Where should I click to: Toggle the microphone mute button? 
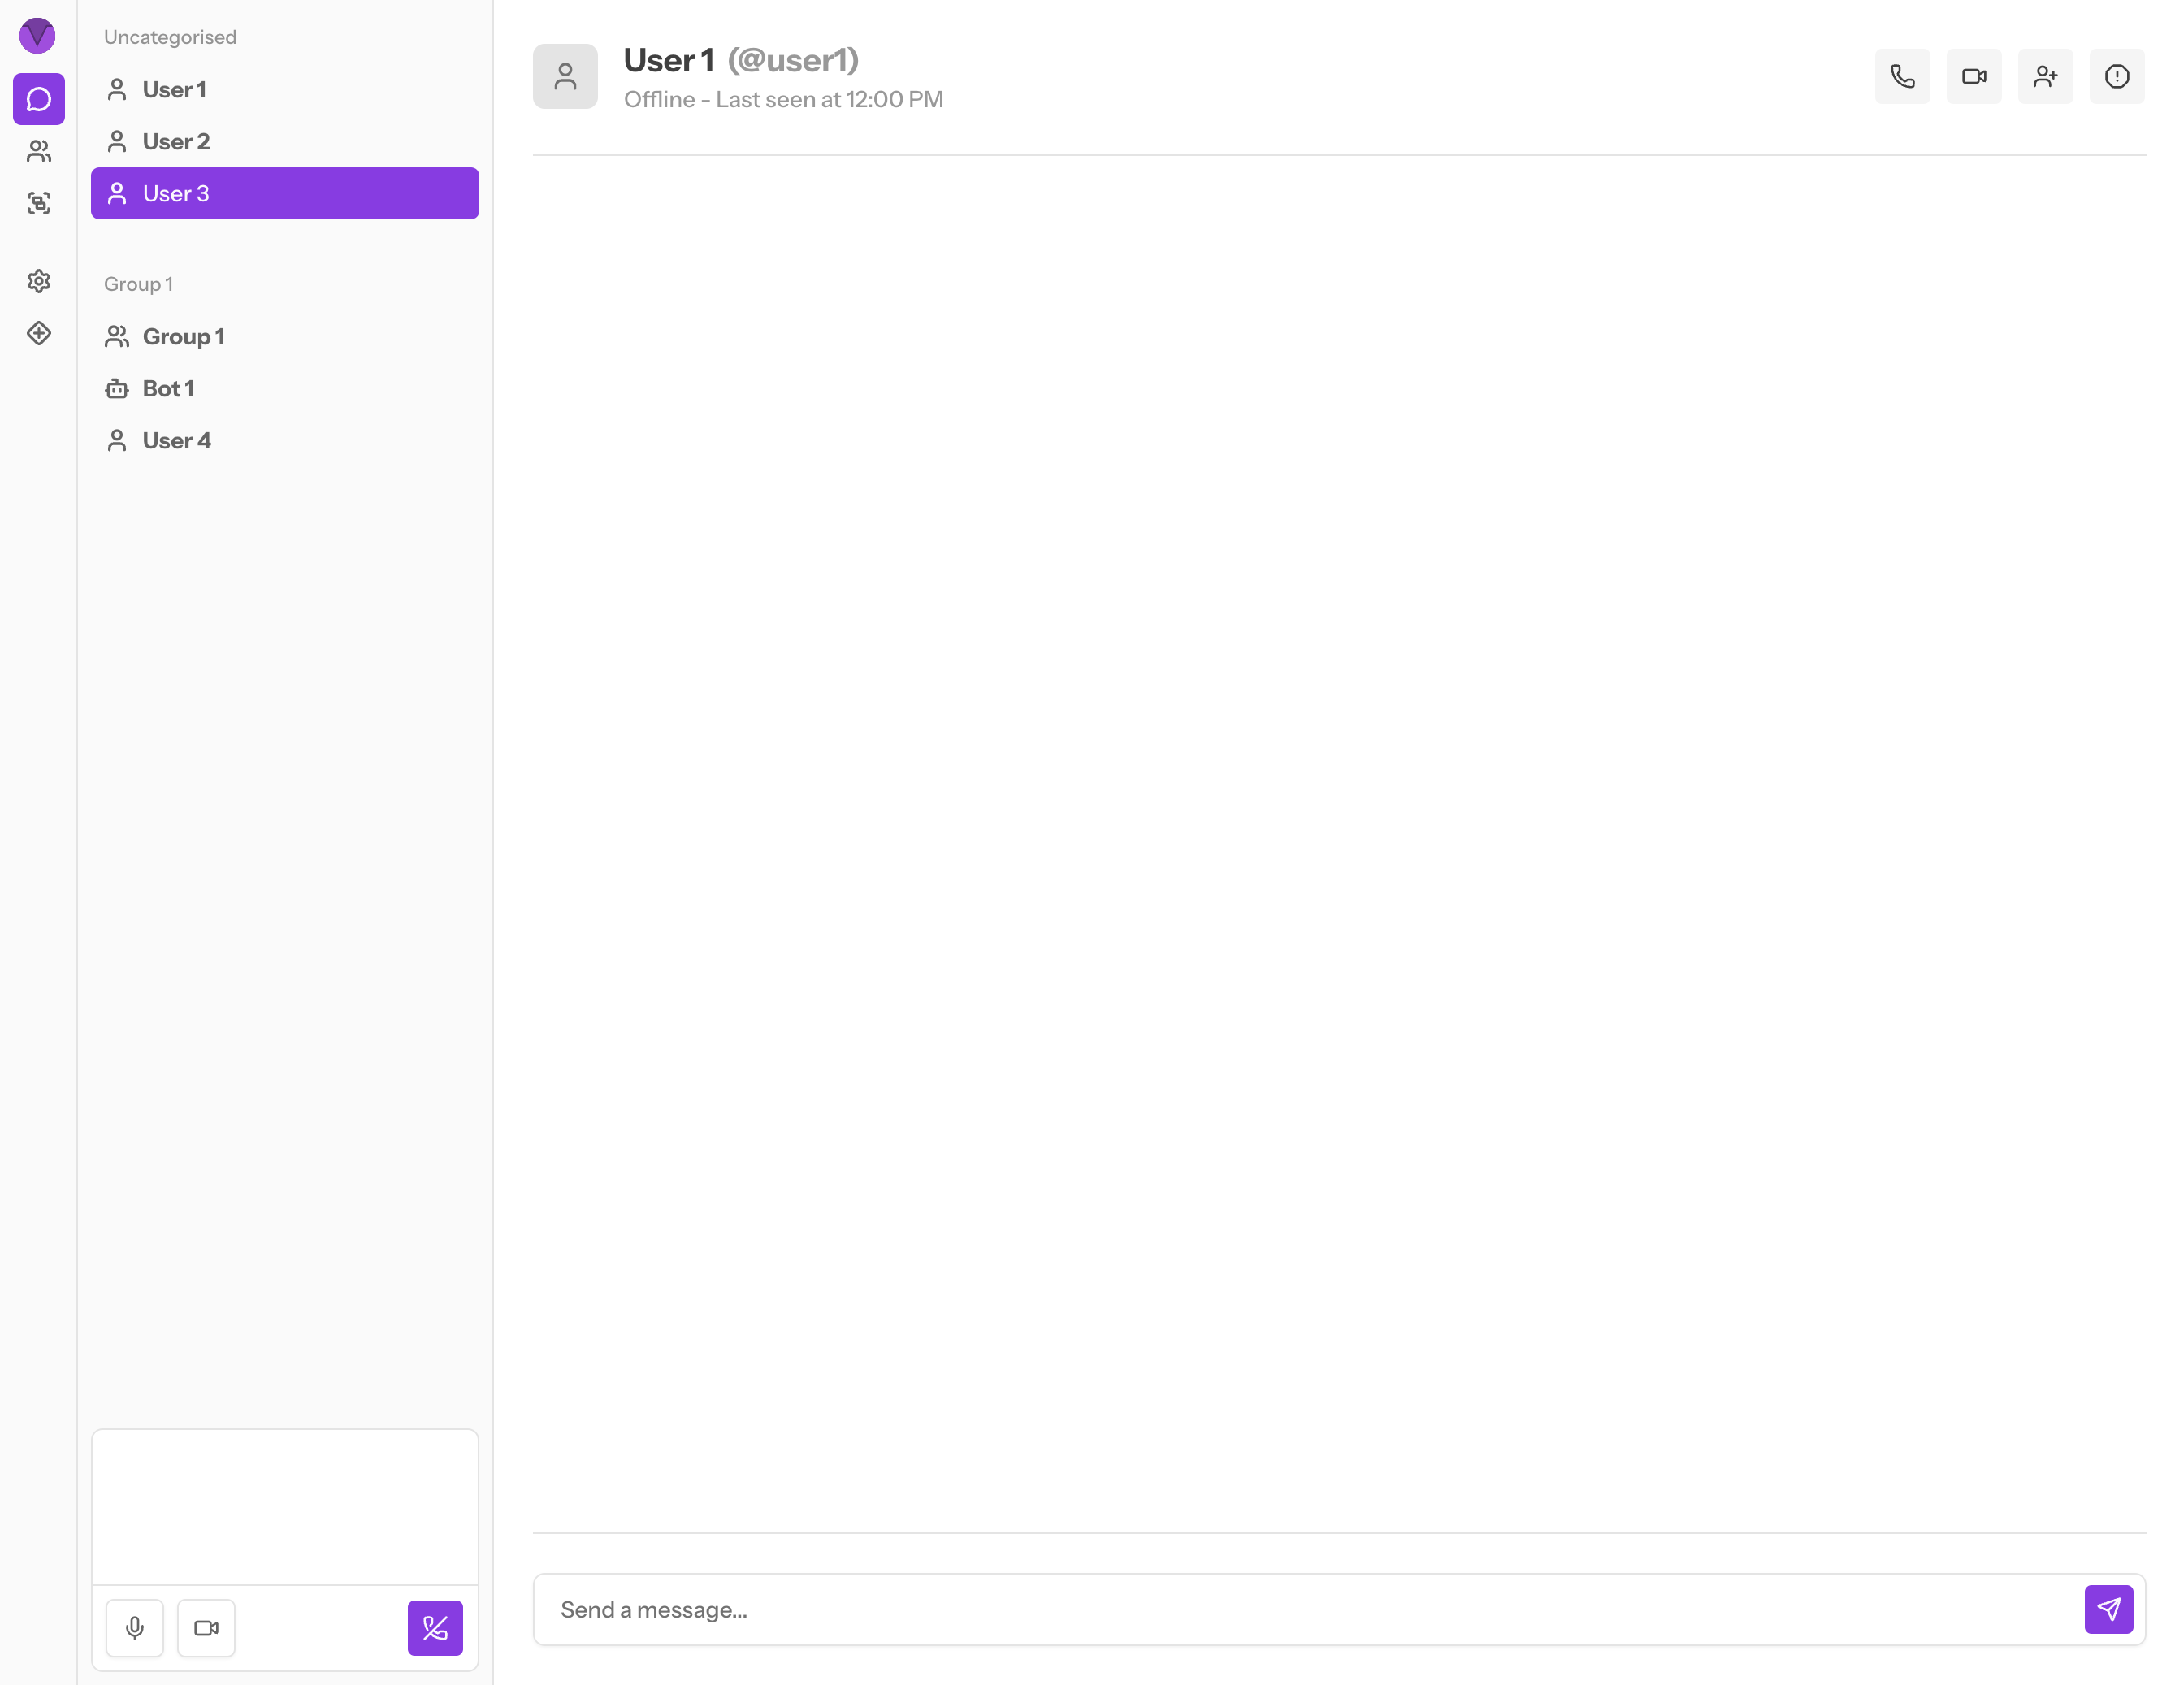tap(135, 1627)
